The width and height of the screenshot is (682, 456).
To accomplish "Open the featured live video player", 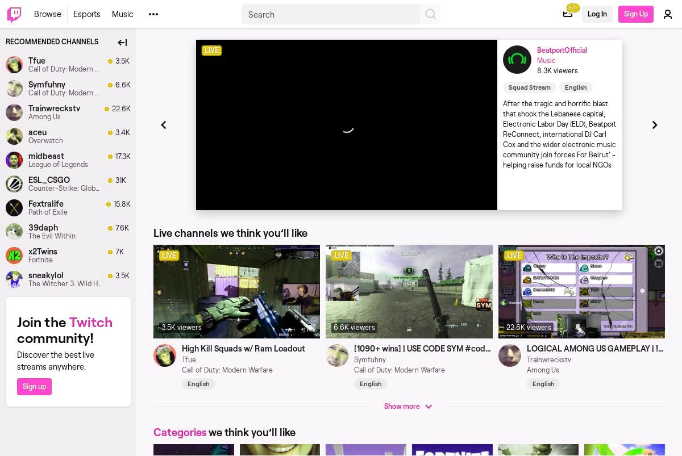I will (x=347, y=125).
